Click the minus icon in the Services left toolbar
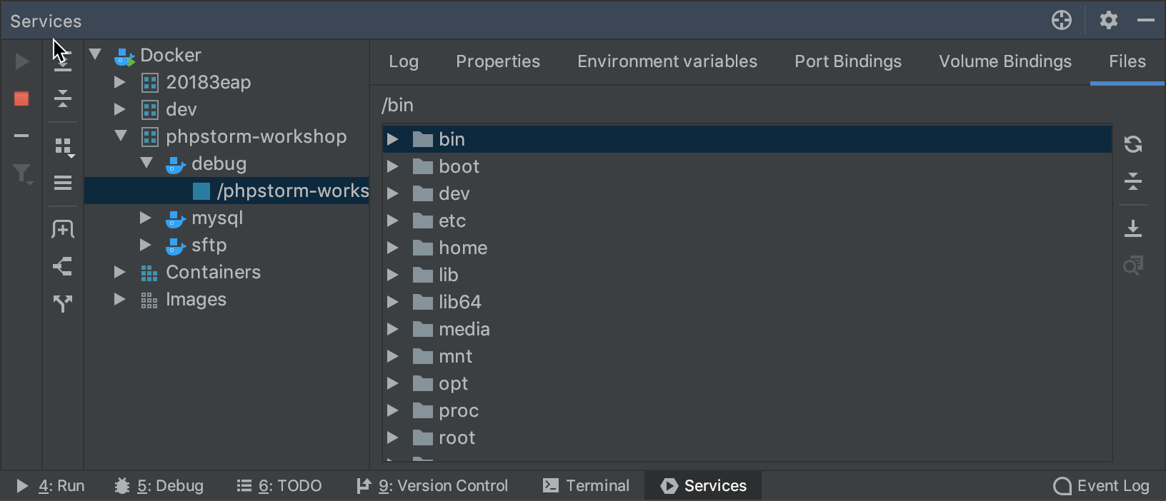Image resolution: width=1166 pixels, height=501 pixels. pyautogui.click(x=21, y=136)
